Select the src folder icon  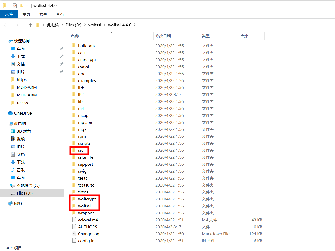point(74,150)
